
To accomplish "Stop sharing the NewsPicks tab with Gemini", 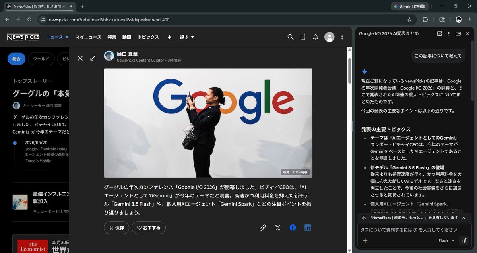I will tap(463, 218).
